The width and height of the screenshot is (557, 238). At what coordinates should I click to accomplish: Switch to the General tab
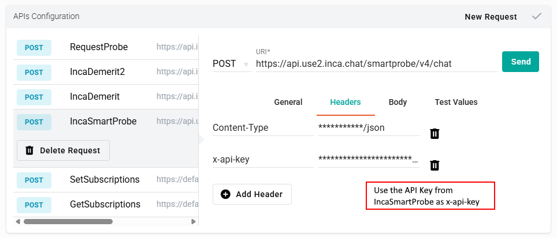288,102
